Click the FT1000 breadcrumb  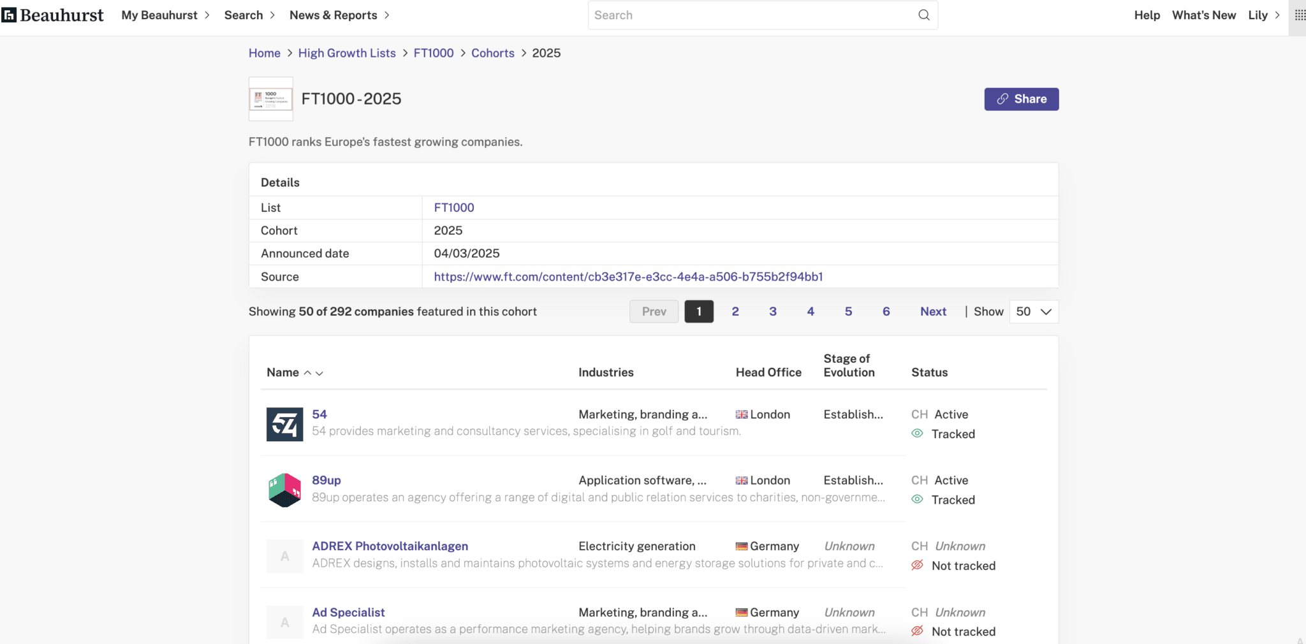pyautogui.click(x=434, y=53)
